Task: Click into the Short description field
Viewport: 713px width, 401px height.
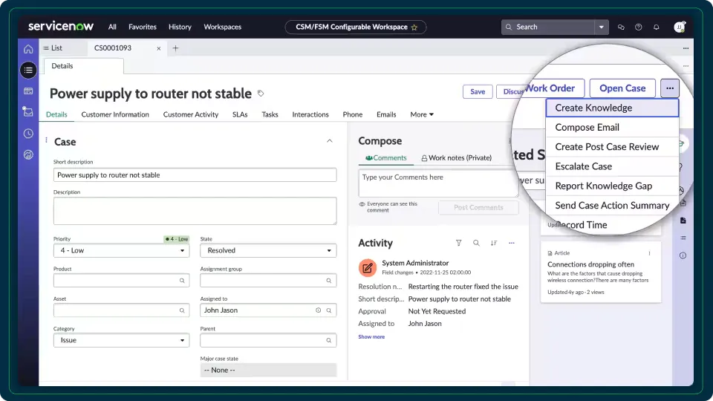Action: pyautogui.click(x=195, y=175)
